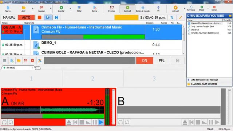Stop Player A
Screen dimensions: 233x131
click(82, 122)
